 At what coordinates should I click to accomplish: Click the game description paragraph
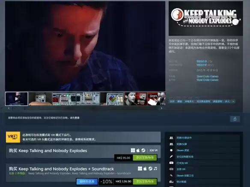tap(204, 46)
